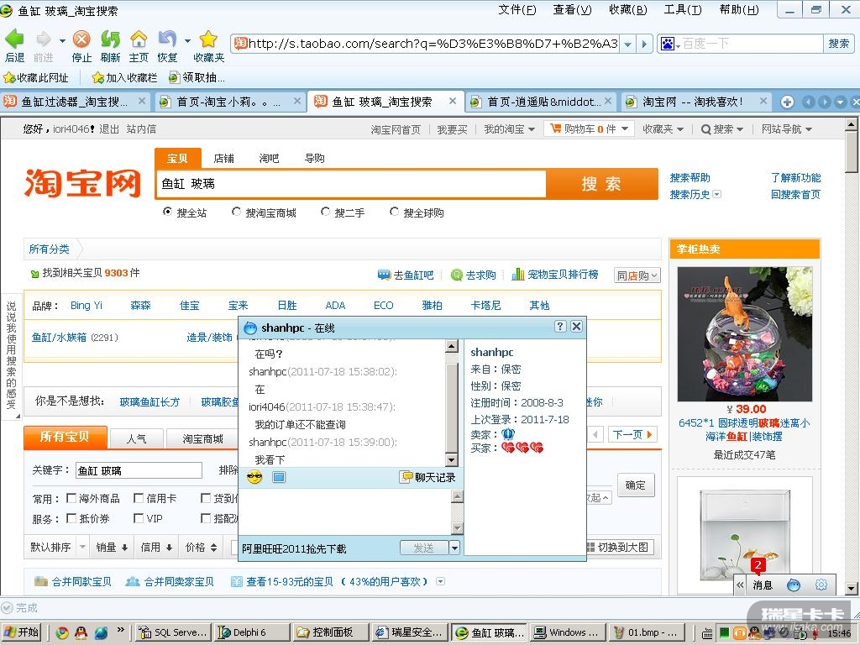Open Windows Start button
This screenshot has width=860, height=645.
(x=21, y=632)
